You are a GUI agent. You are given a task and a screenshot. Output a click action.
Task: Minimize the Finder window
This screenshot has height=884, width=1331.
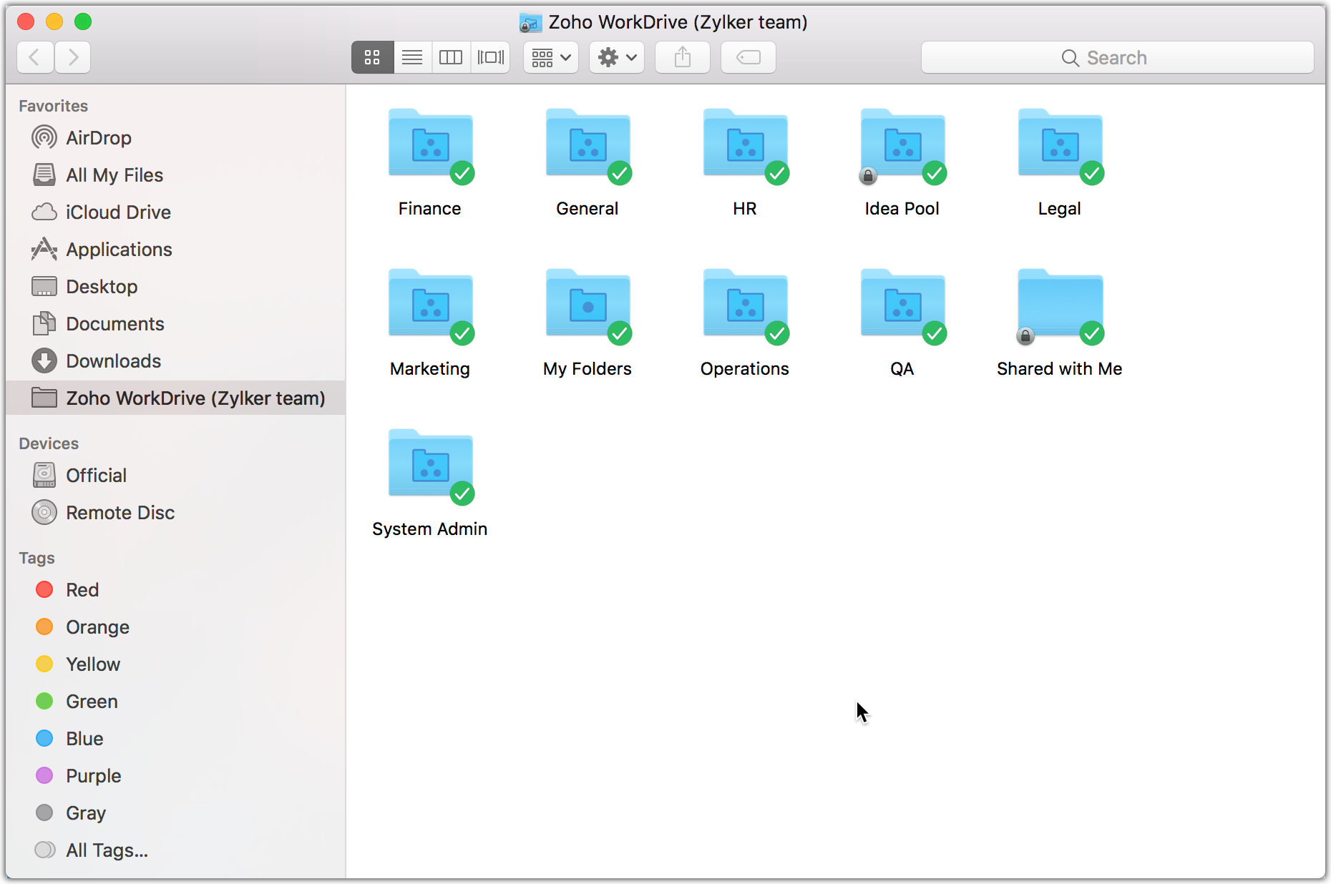tap(54, 21)
